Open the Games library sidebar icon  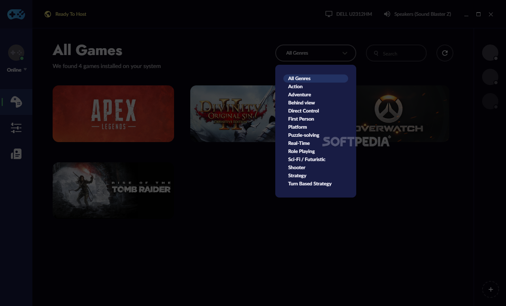16,102
